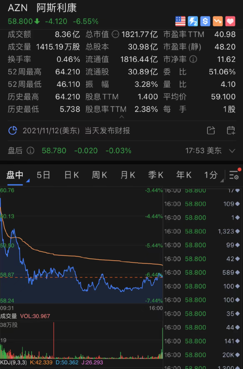Tap the AZN 阿斯利康 stock title
The width and height of the screenshot is (243, 369).
click(43, 8)
